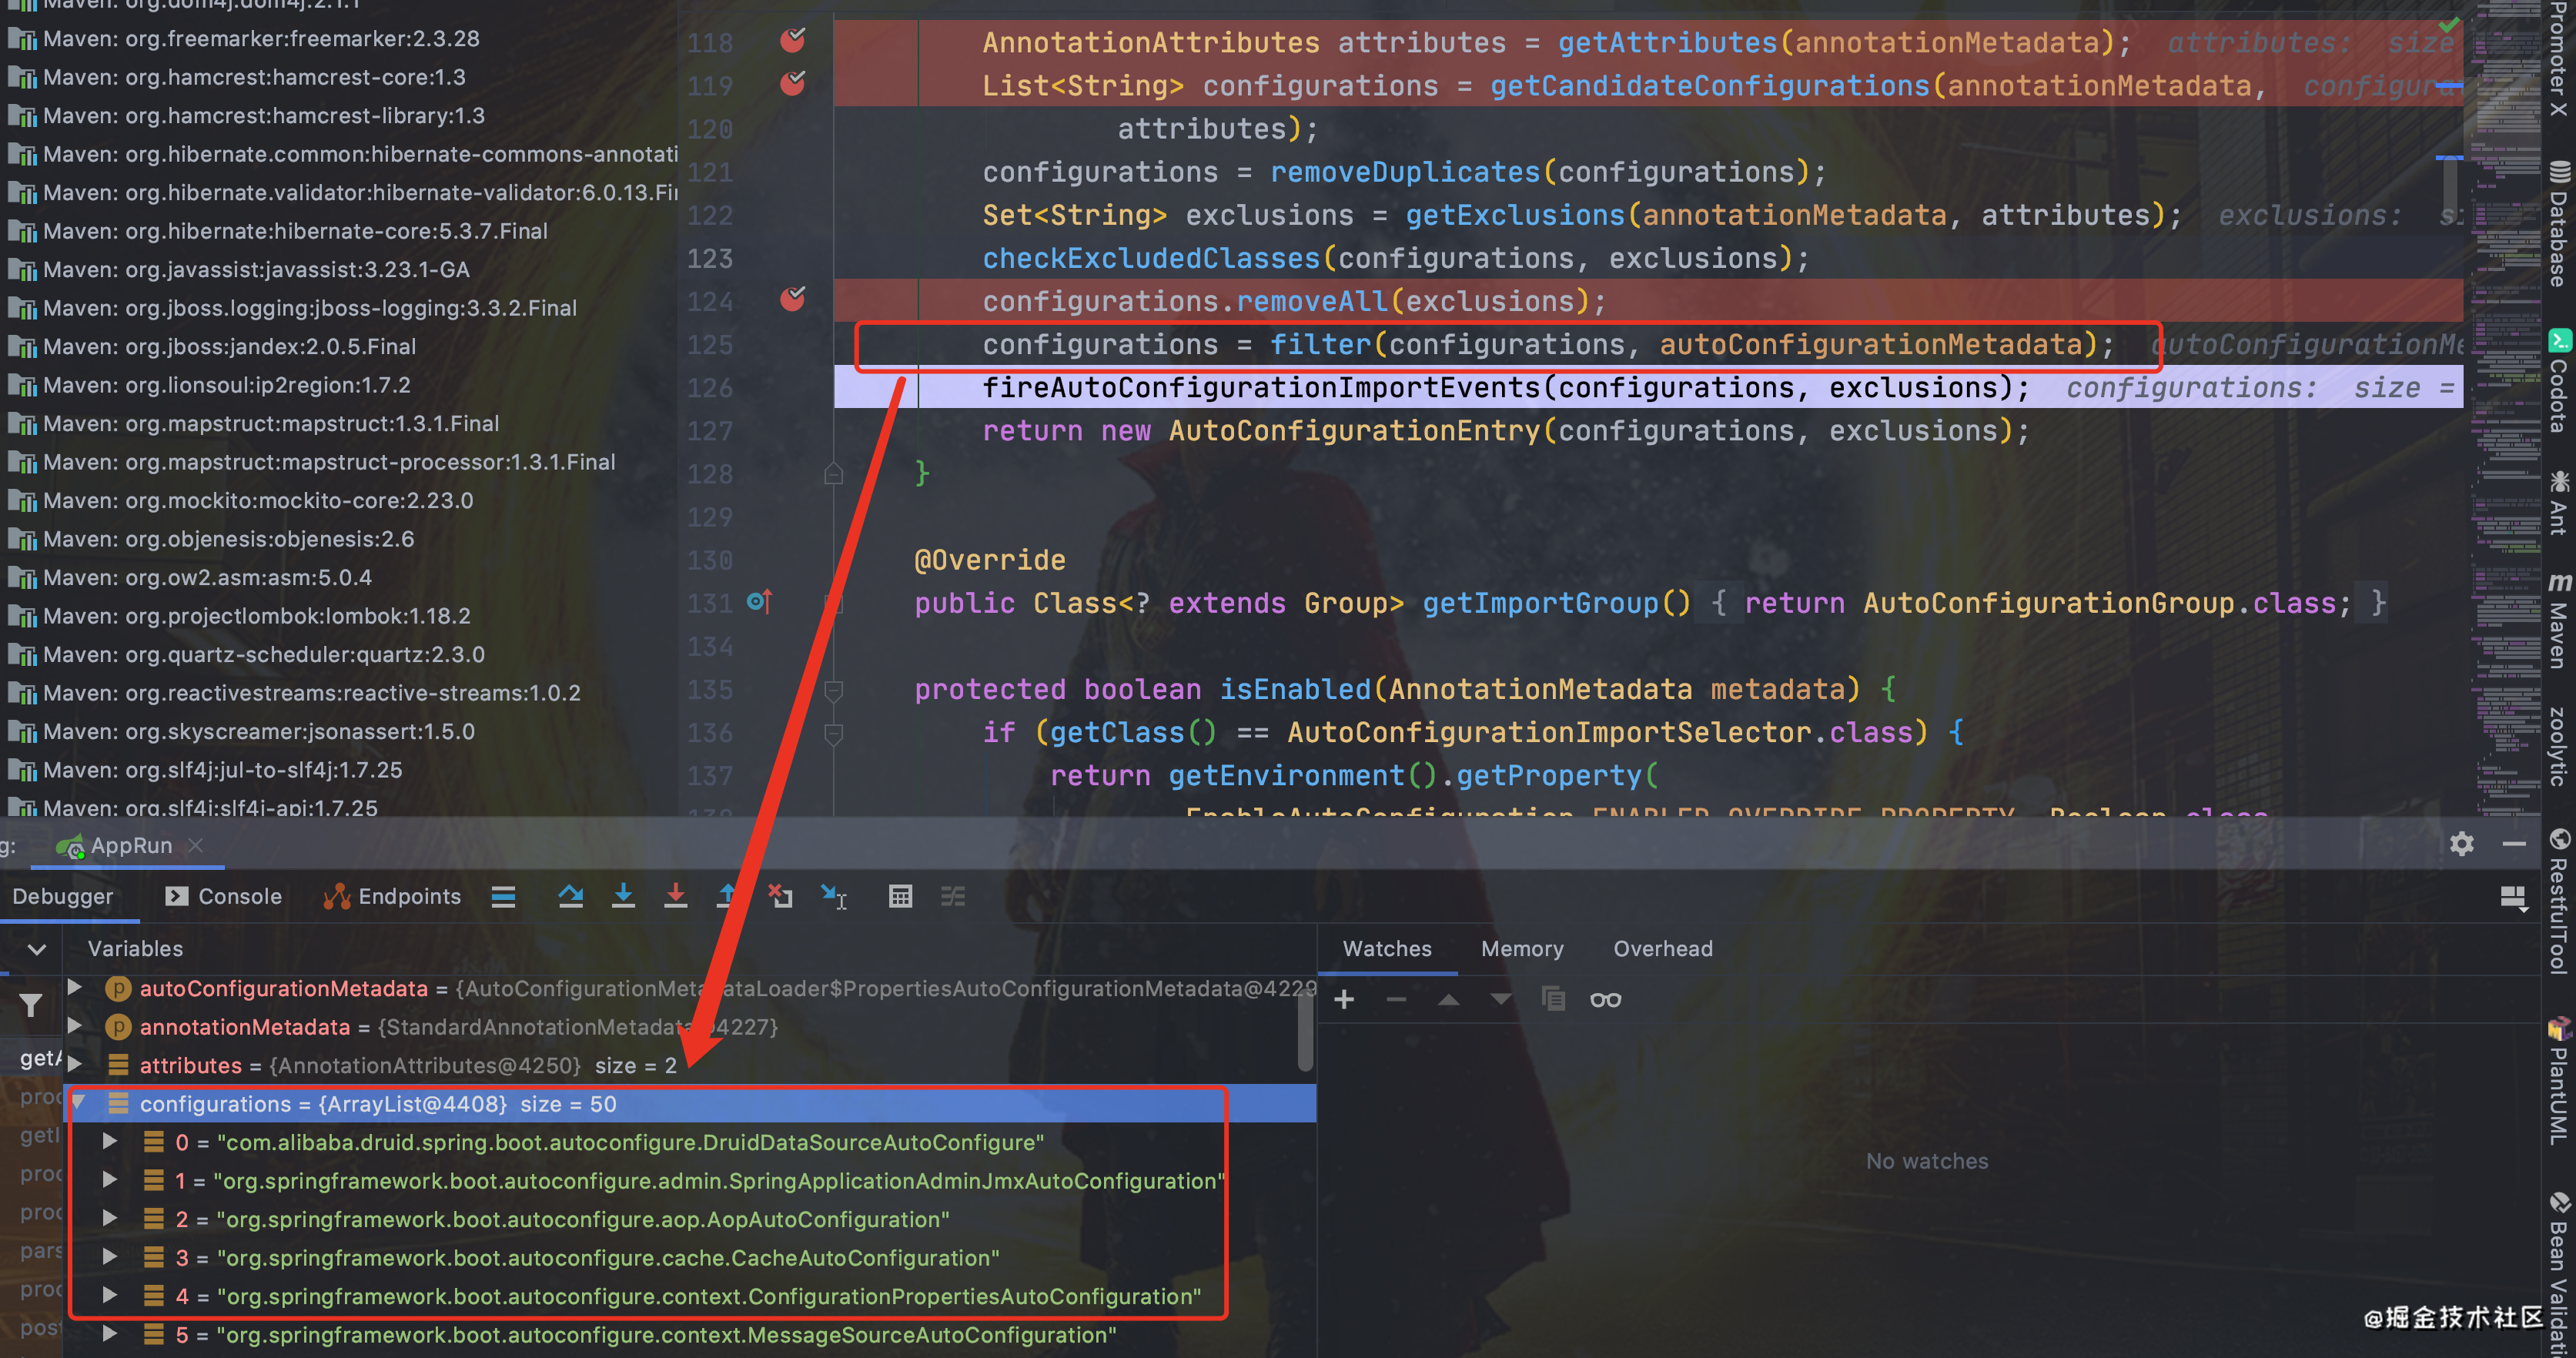Expand the autoConfigurationMetadata variable node
Screen dimensions: 2576x1358
coord(75,987)
